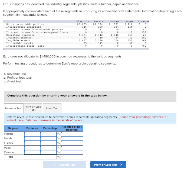Click the disabled Revenue Test back button
Image resolution: width=194 pixels, height=177 pixels.
tap(64, 165)
